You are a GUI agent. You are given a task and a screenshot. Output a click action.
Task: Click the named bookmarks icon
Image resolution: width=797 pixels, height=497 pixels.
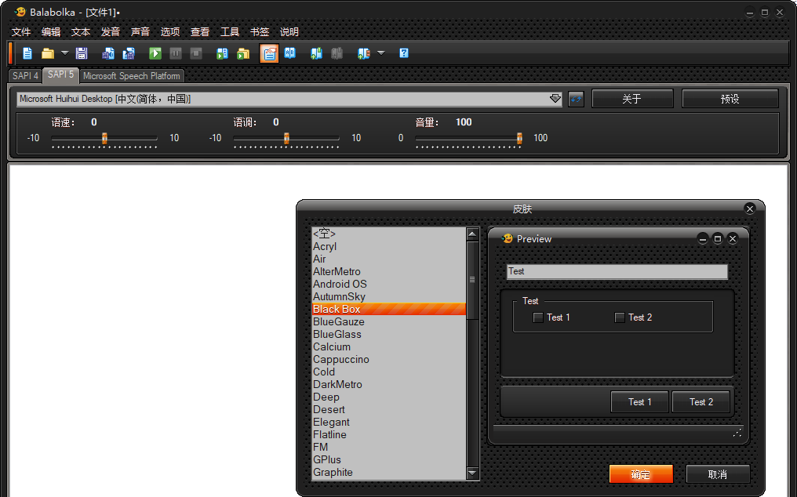pos(363,53)
